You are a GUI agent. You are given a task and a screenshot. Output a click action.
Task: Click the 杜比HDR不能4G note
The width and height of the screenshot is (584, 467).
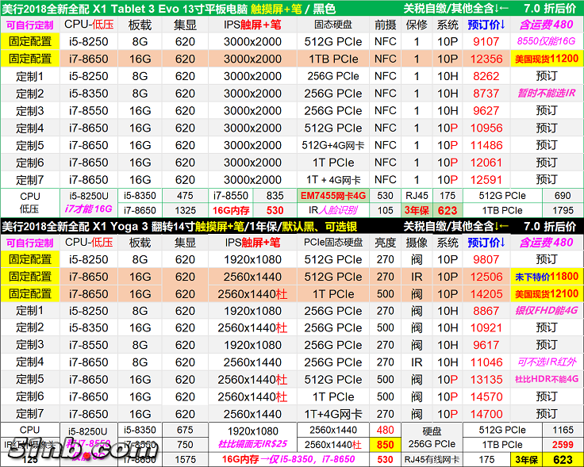(546, 380)
